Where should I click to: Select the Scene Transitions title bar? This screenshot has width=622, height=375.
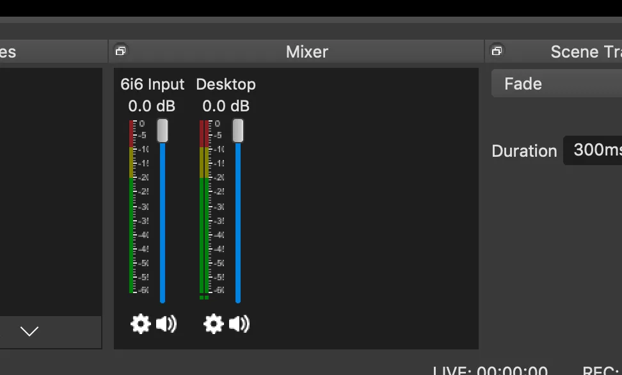pos(584,52)
